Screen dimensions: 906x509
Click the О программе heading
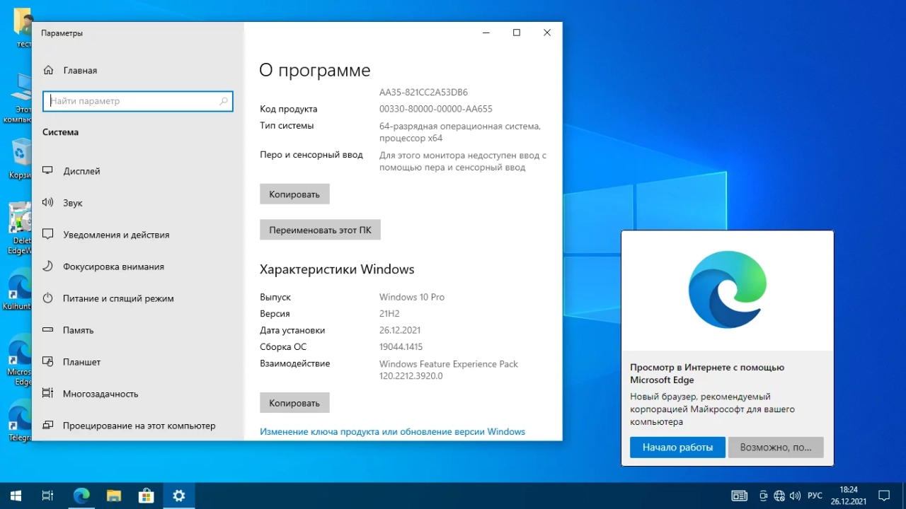315,70
